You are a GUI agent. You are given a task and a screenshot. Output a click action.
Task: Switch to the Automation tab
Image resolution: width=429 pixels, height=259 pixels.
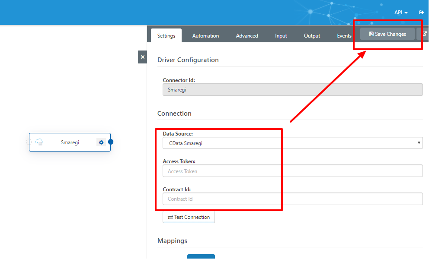click(205, 36)
